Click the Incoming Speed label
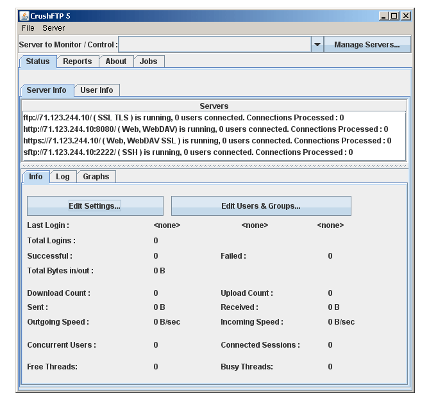The height and width of the screenshot is (404, 429). [x=252, y=322]
